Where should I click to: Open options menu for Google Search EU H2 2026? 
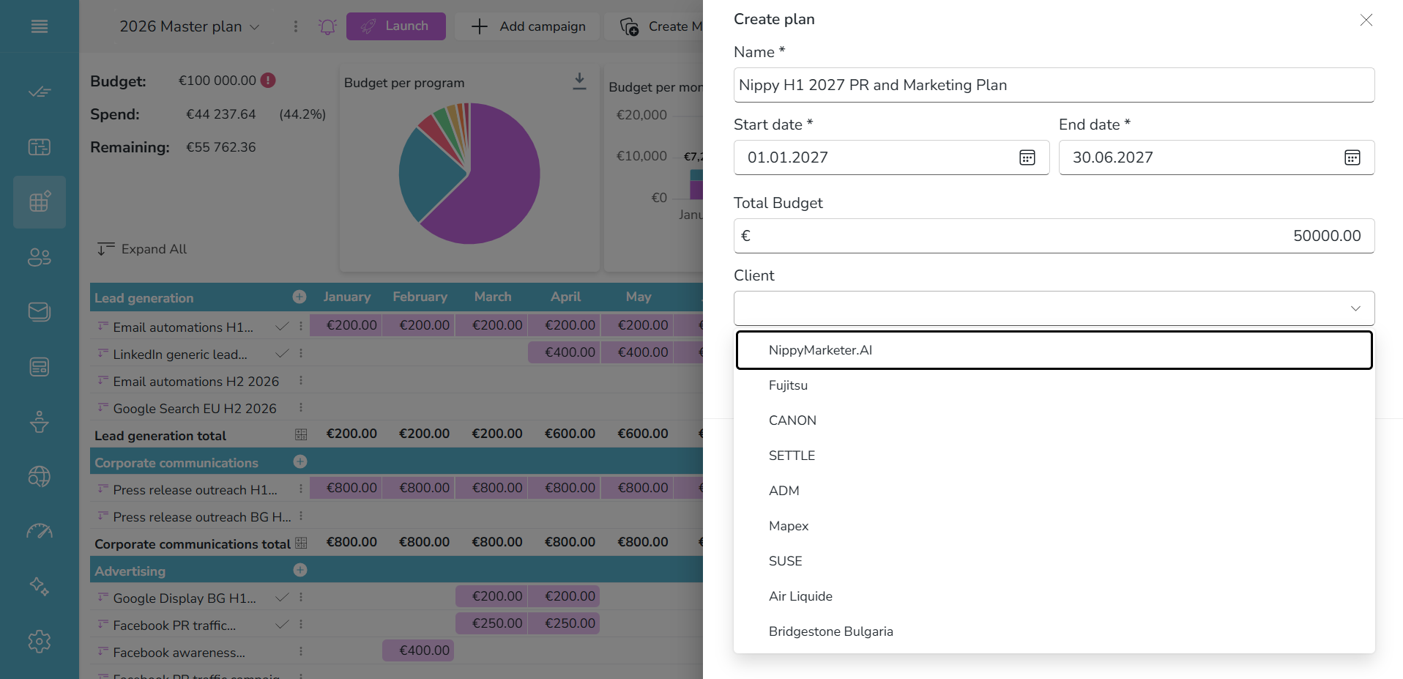(x=301, y=408)
